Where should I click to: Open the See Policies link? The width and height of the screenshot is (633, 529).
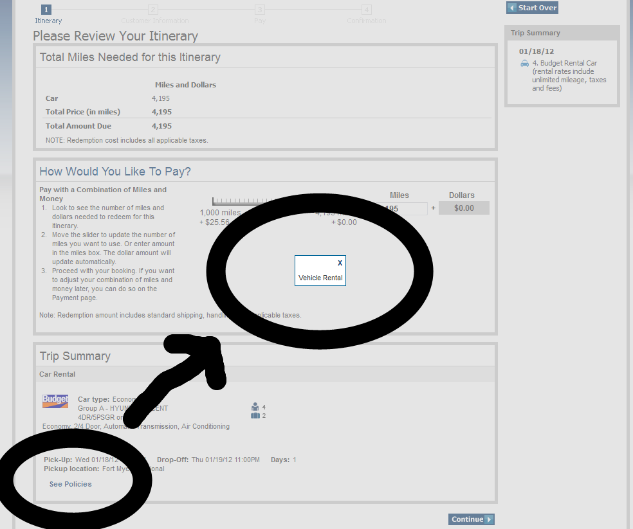point(70,484)
